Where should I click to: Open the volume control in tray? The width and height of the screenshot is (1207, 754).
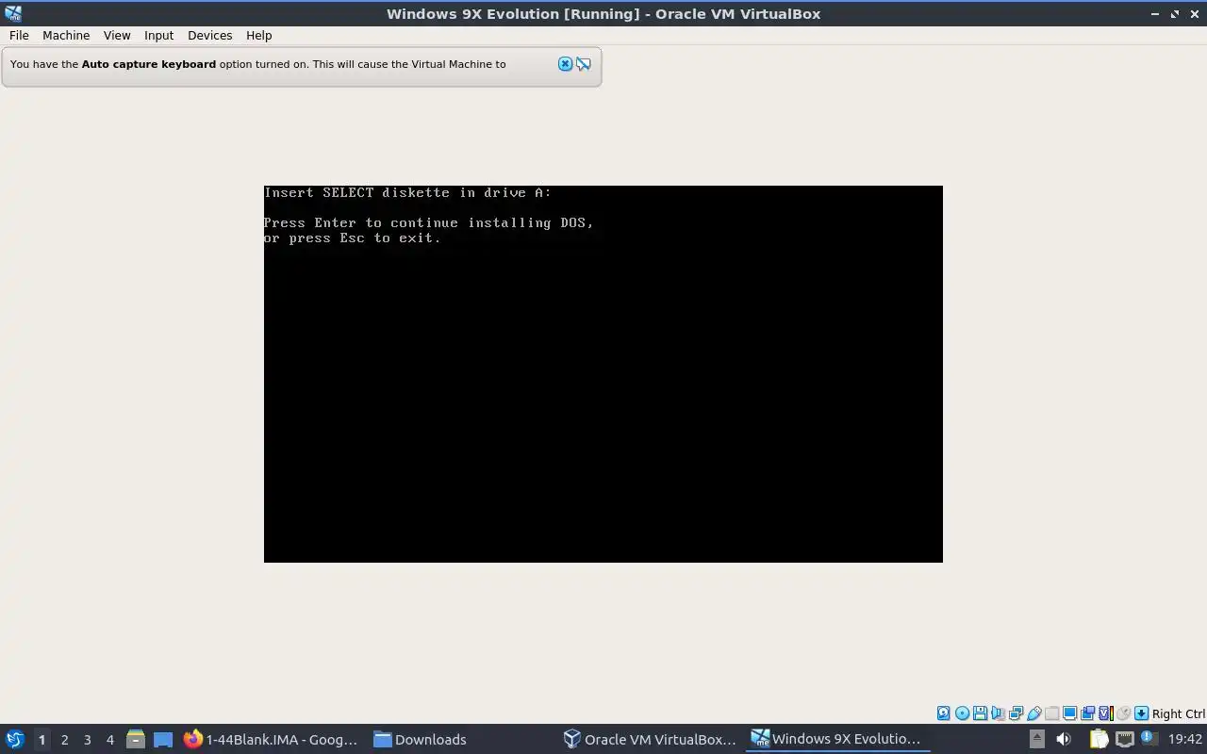coord(1064,739)
